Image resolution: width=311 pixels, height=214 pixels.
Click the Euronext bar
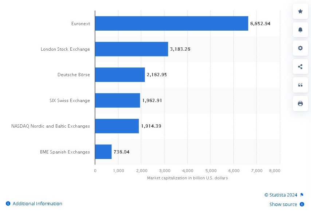171,23
